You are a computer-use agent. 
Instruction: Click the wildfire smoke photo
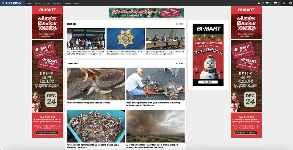[156, 126]
